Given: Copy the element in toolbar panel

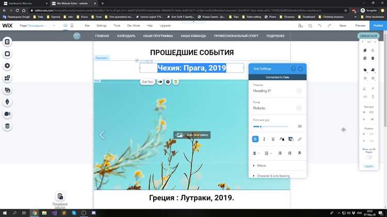Looking at the screenshot, I should [365, 51].
